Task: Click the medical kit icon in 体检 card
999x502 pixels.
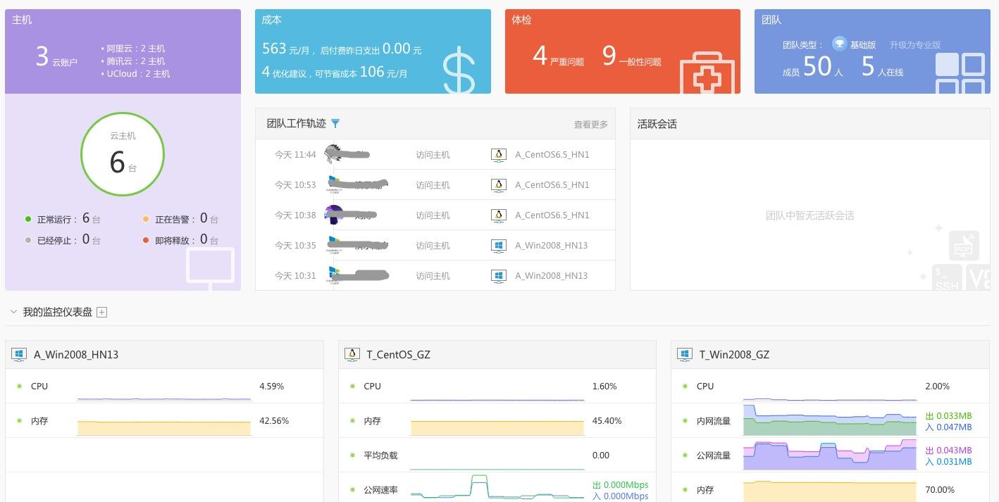Action: tap(707, 73)
